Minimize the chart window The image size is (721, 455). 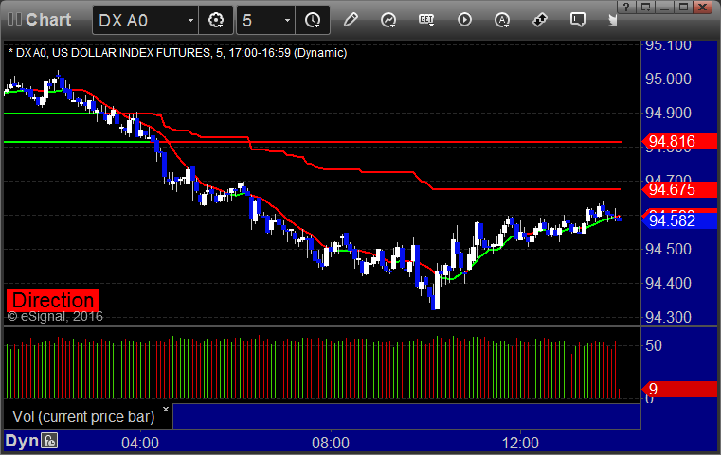[x=665, y=7]
